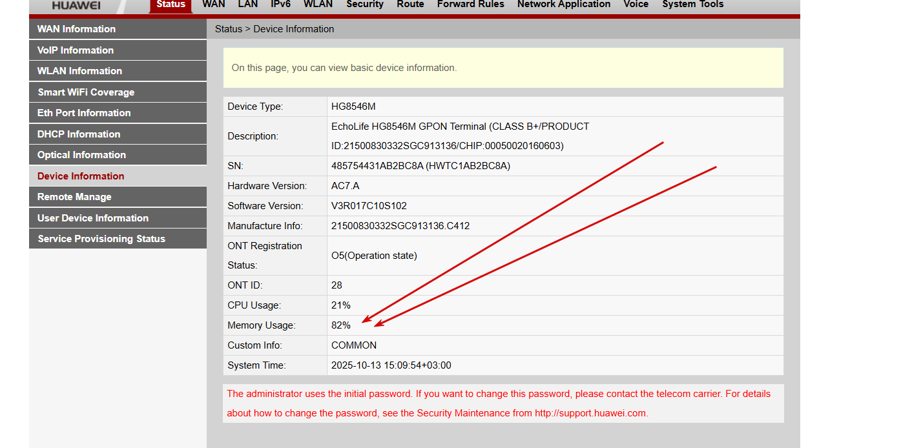This screenshot has height=448, width=912.
Task: Click the Status > Device Information breadcrumb
Action: 275,29
